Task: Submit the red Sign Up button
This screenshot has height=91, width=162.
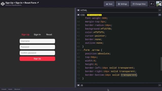Action: (37, 59)
